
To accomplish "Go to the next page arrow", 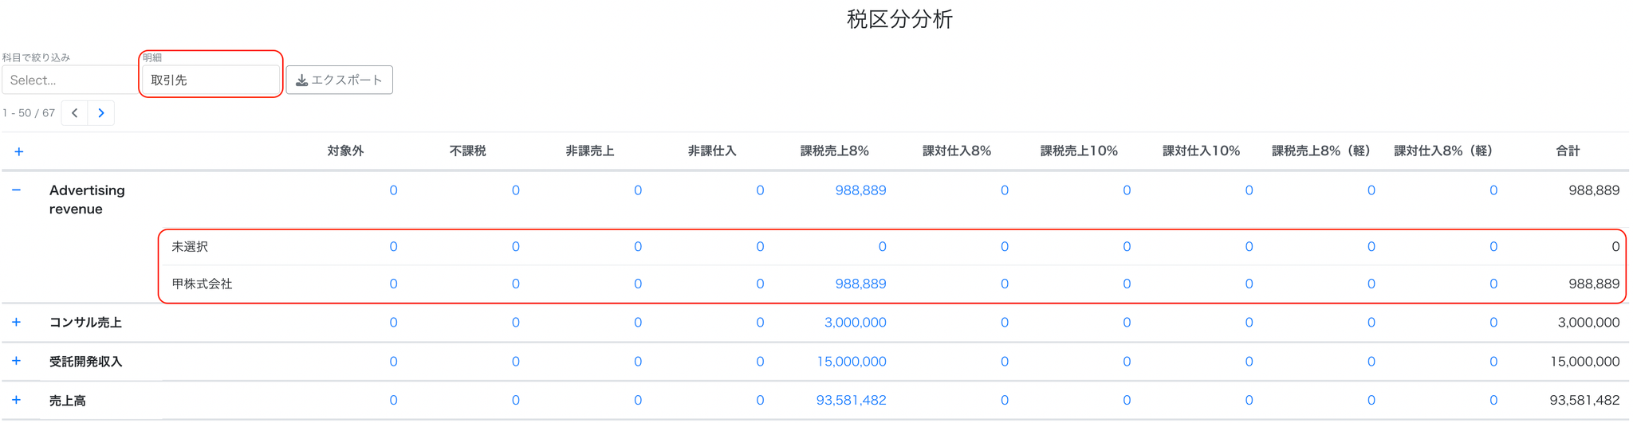I will tap(101, 113).
